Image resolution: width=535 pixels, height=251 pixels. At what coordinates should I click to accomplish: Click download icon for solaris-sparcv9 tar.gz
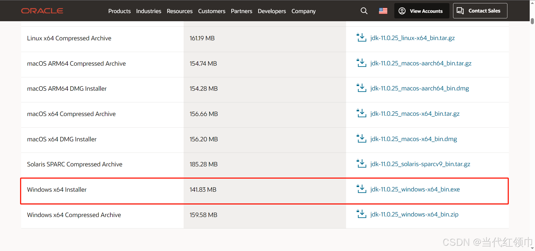click(x=361, y=164)
